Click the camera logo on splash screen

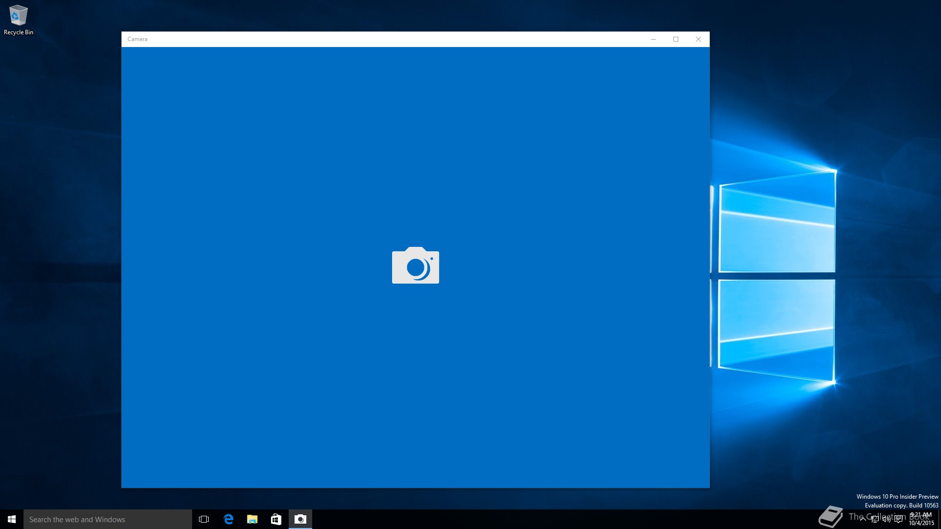415,265
